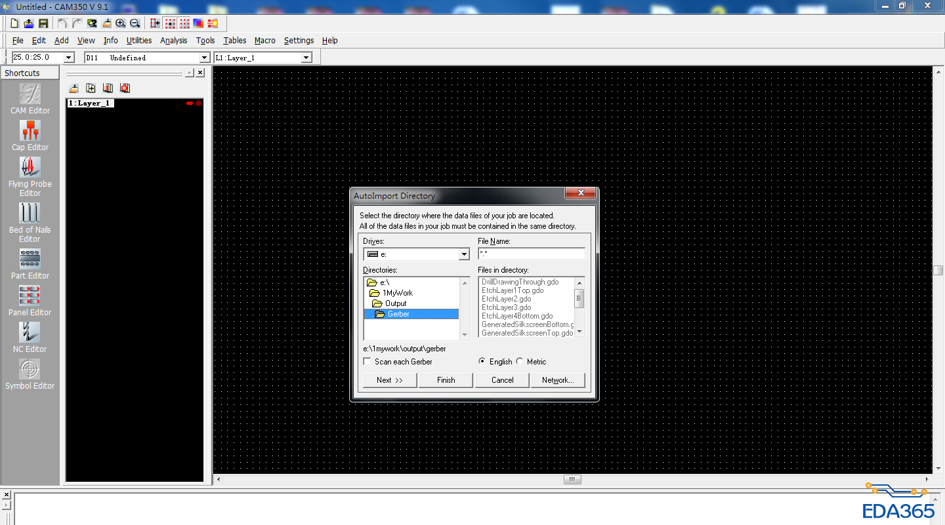Click the Layer_1 dark red flash color swatch
Viewport: 945px width, 525px height.
click(x=198, y=104)
